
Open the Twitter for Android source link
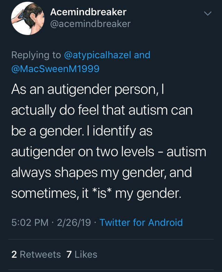141,222
